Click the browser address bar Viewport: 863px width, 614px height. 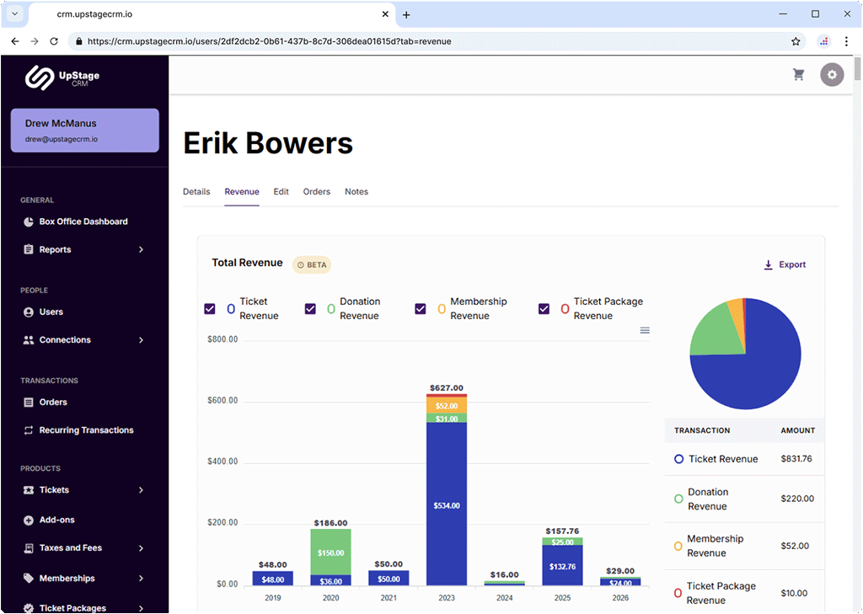tap(421, 41)
